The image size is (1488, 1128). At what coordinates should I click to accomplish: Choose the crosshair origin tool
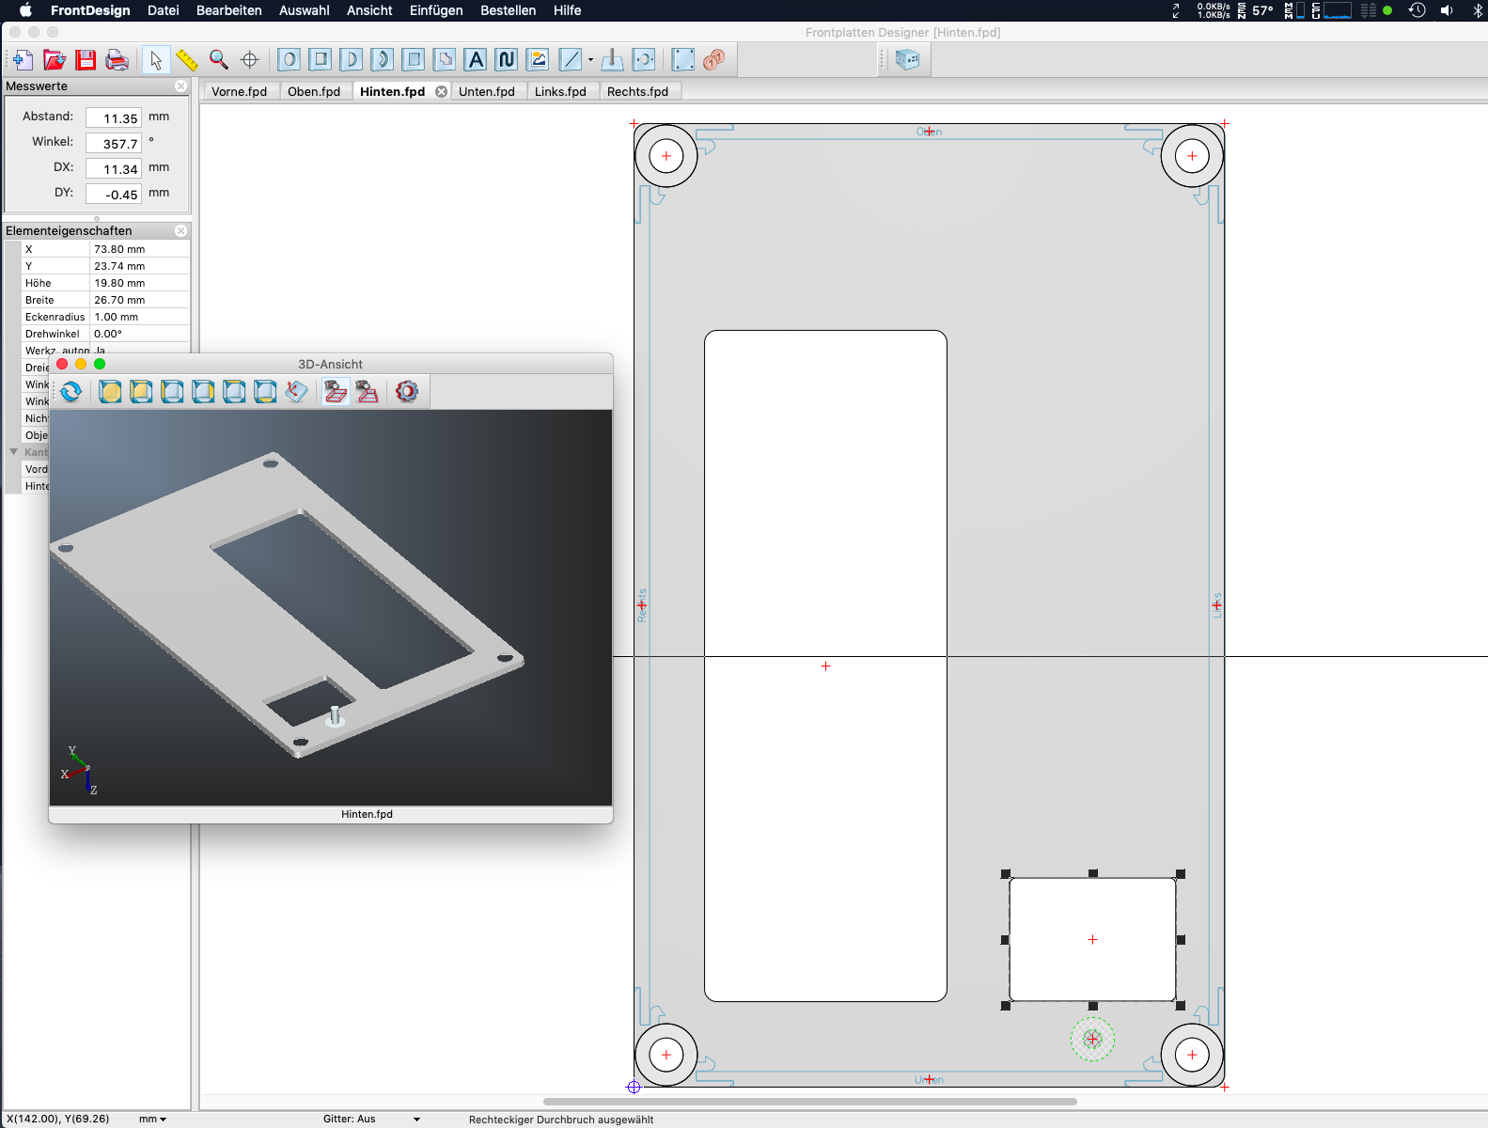click(x=250, y=60)
